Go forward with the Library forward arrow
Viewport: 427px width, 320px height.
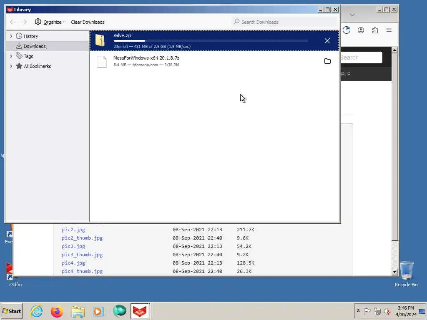tap(24, 22)
